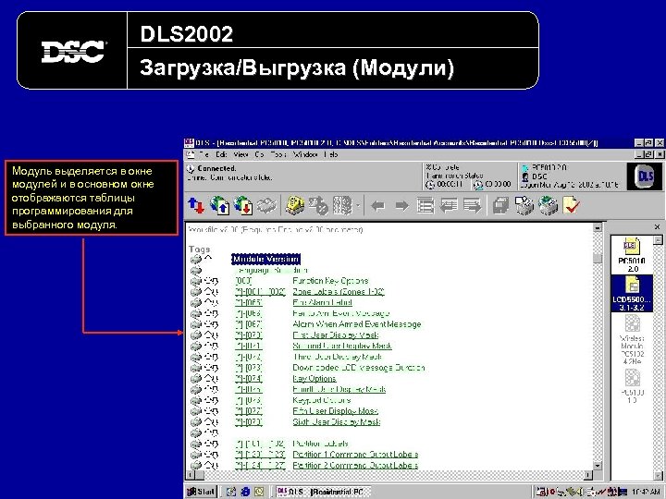This screenshot has height=499, width=666.
Task: Open Partition 1 Command Output Labels link
Action: [x=355, y=455]
